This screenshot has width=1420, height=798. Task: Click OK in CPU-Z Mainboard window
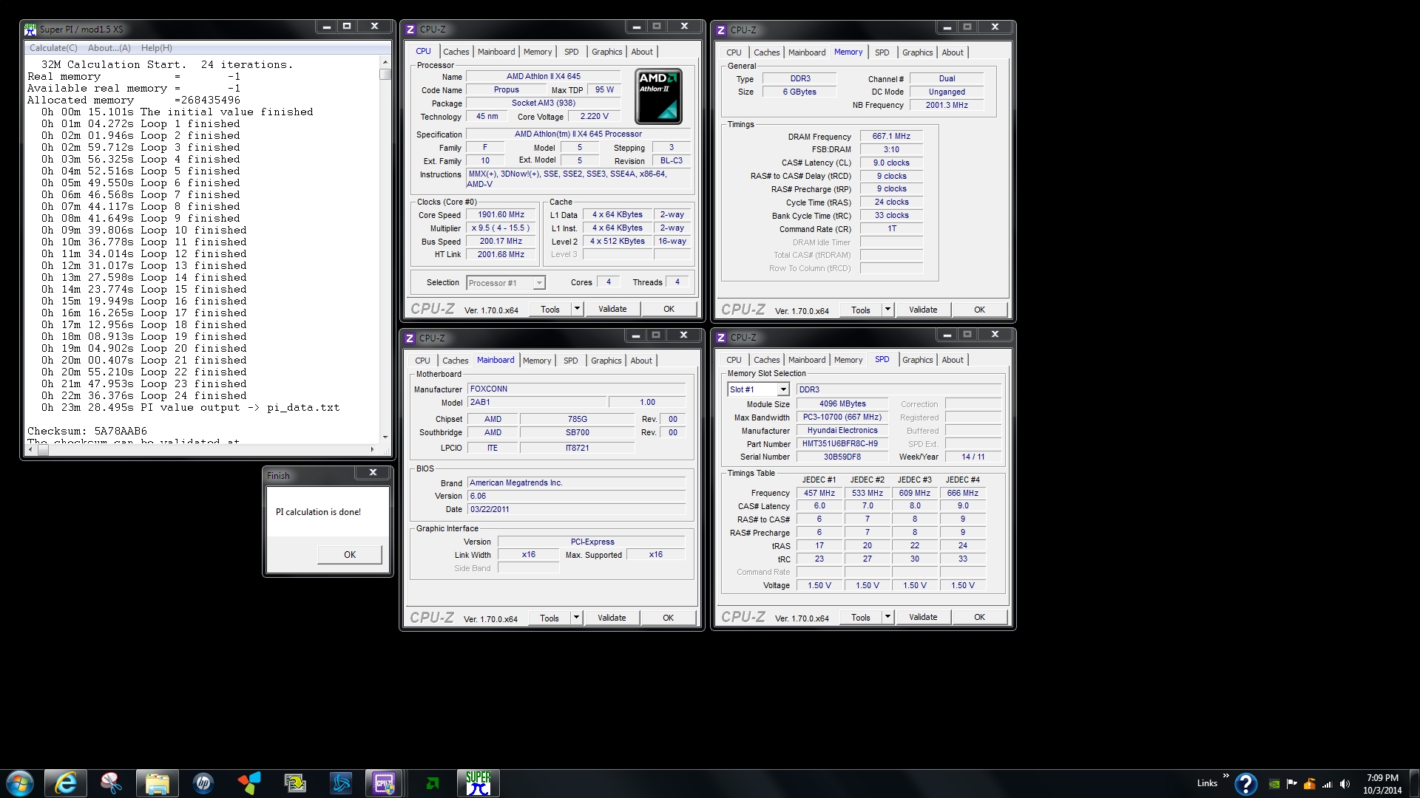(x=668, y=618)
